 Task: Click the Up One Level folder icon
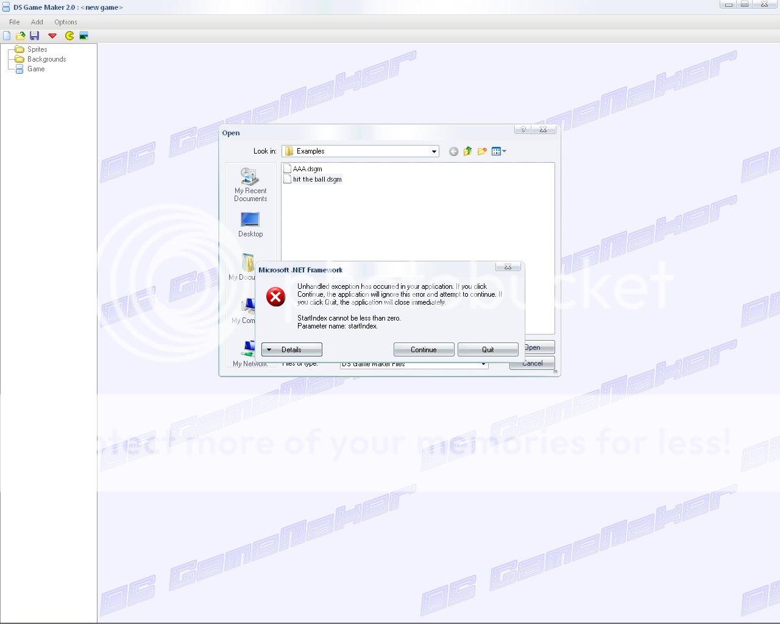(x=467, y=151)
